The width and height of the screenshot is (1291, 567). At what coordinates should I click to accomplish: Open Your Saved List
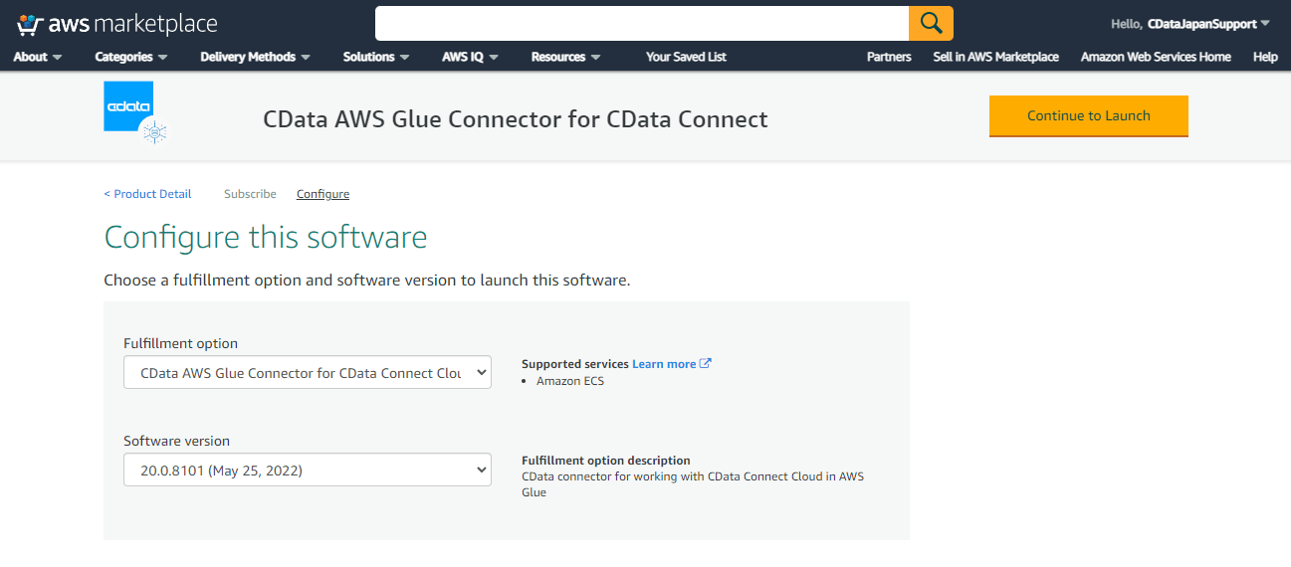[686, 57]
